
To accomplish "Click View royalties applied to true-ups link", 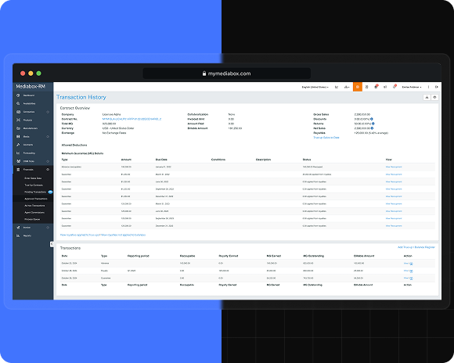I will (80, 235).
